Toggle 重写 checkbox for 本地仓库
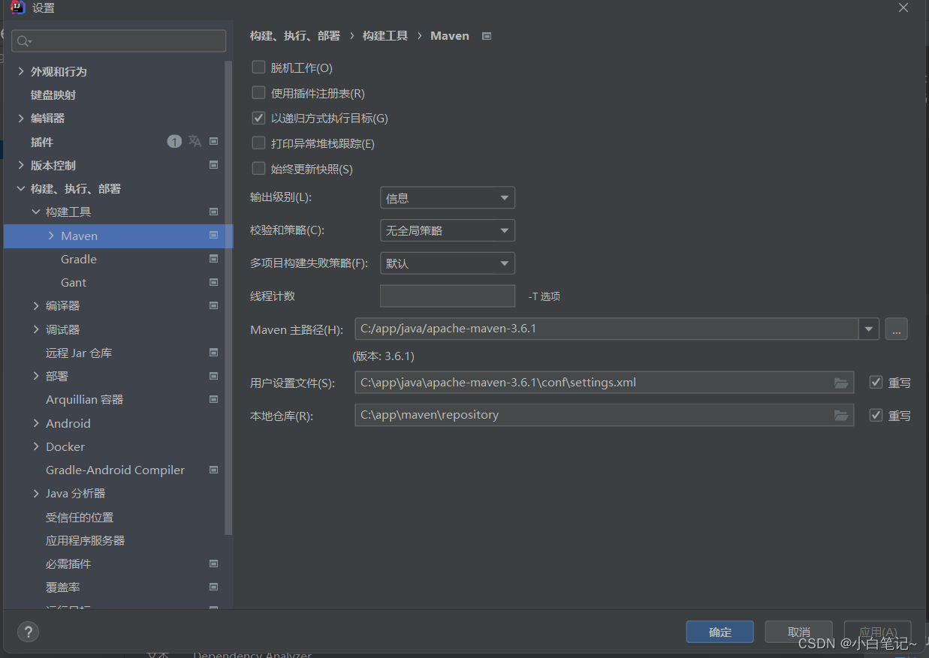 click(x=876, y=415)
